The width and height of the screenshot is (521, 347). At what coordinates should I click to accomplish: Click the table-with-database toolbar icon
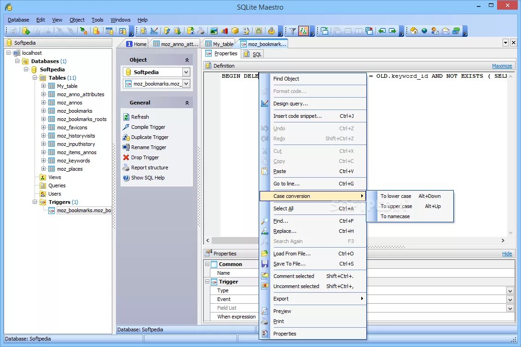tap(110, 31)
